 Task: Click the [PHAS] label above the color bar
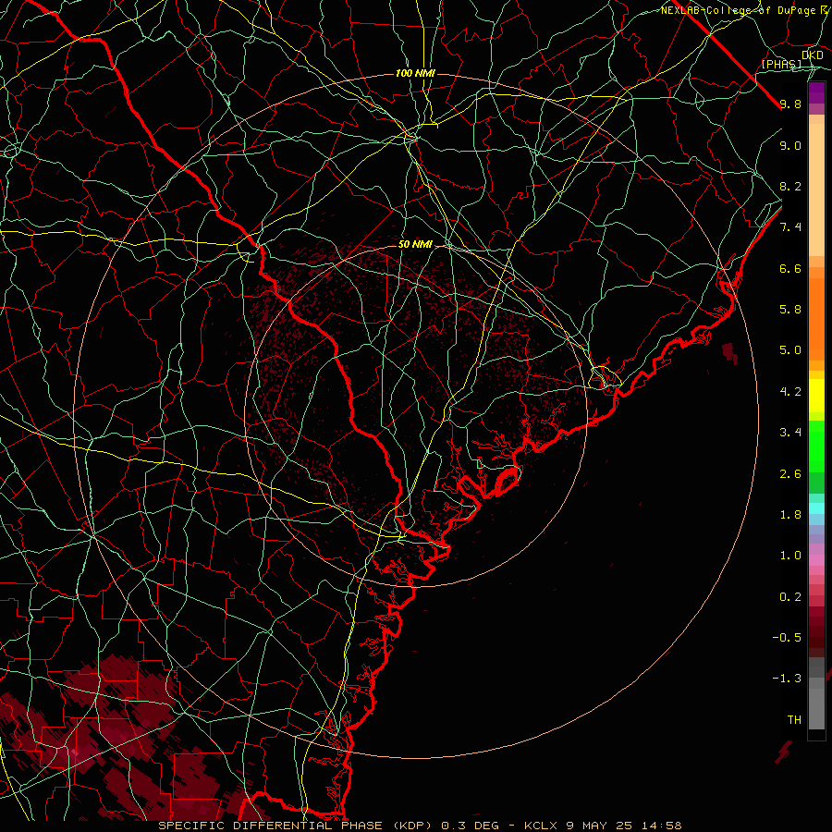(781, 64)
